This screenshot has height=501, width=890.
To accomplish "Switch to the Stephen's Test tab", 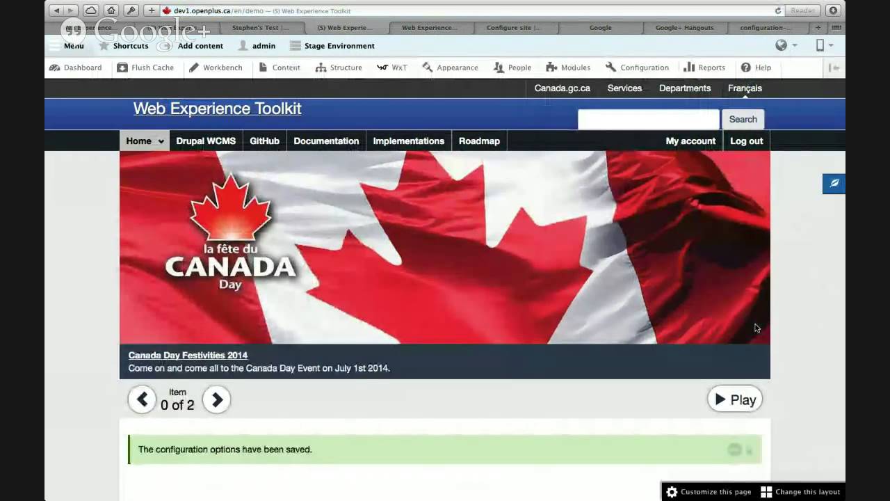I will [x=262, y=28].
